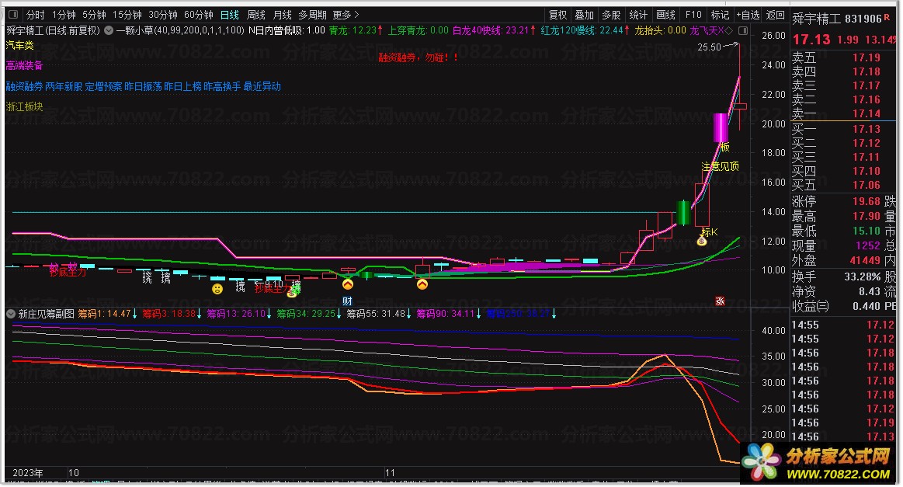Image resolution: width=903 pixels, height=487 pixels.
Task: Click the 昨日上榜 tag
Action: (182, 86)
